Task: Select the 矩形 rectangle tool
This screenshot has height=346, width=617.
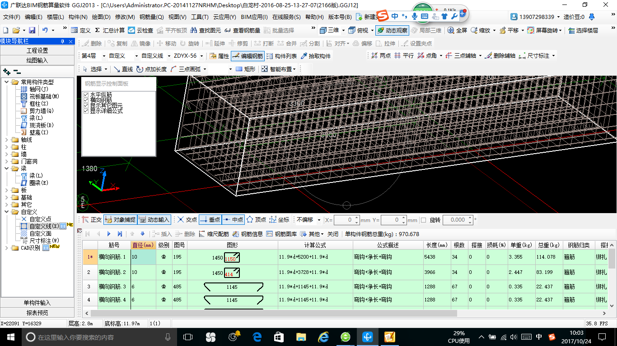Action: point(245,69)
